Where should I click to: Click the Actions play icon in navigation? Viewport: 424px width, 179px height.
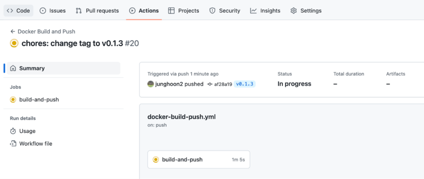click(x=132, y=11)
